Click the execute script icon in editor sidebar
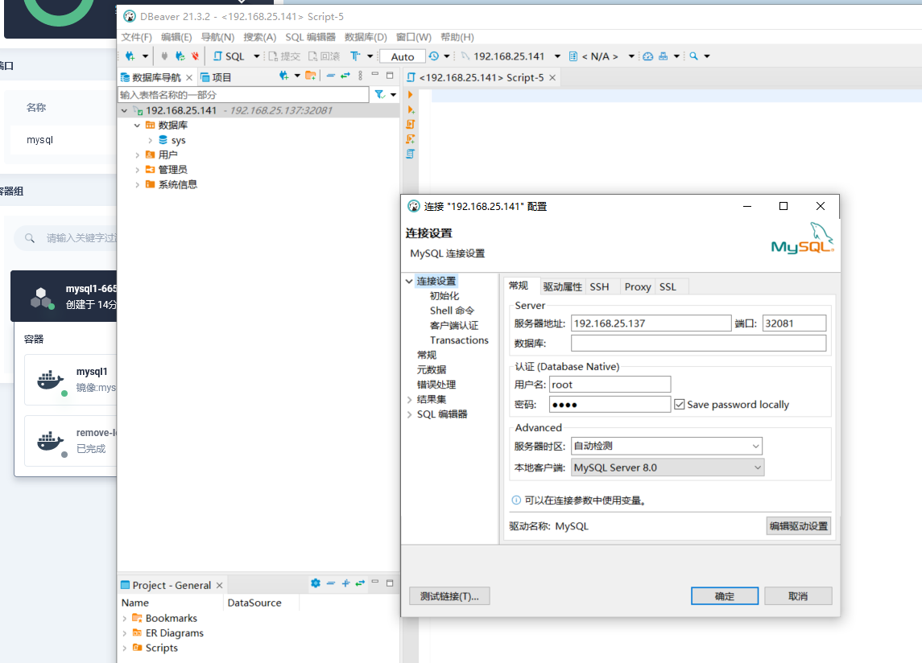The width and height of the screenshot is (922, 663). pos(411,124)
